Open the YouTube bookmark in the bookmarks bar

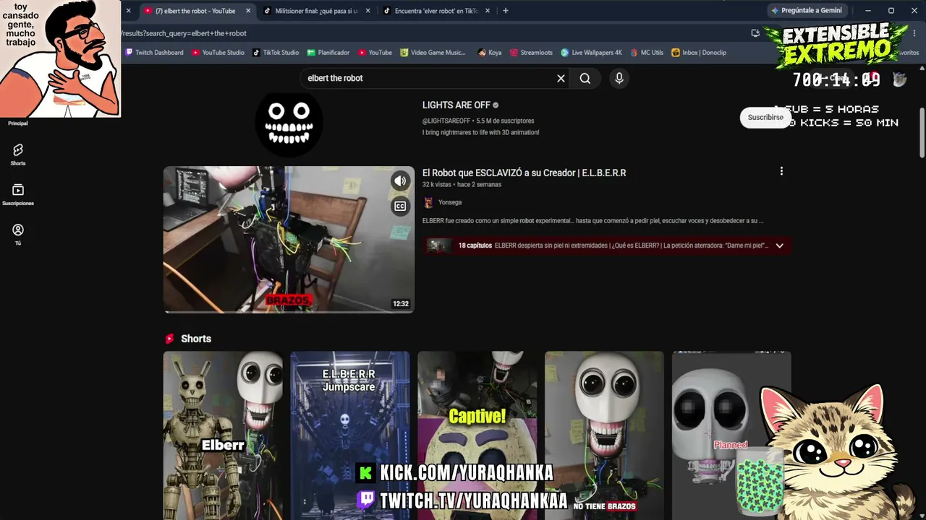375,53
